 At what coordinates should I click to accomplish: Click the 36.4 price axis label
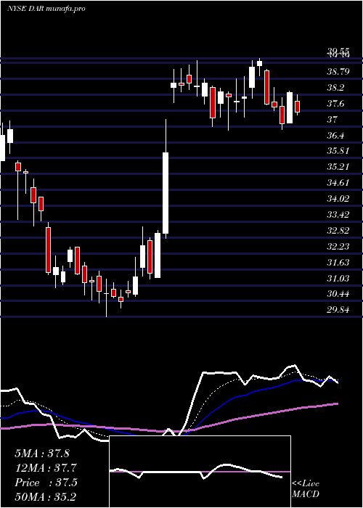click(336, 136)
